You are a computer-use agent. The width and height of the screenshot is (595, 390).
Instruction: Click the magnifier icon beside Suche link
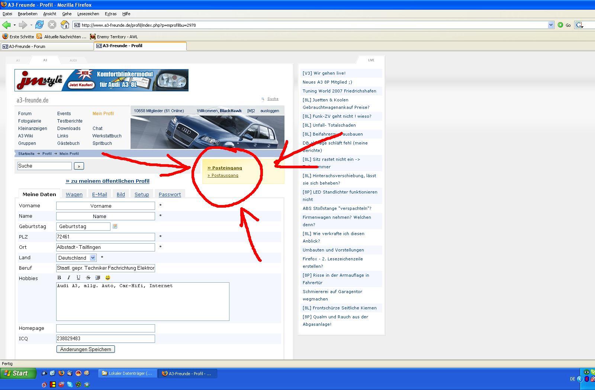click(263, 99)
